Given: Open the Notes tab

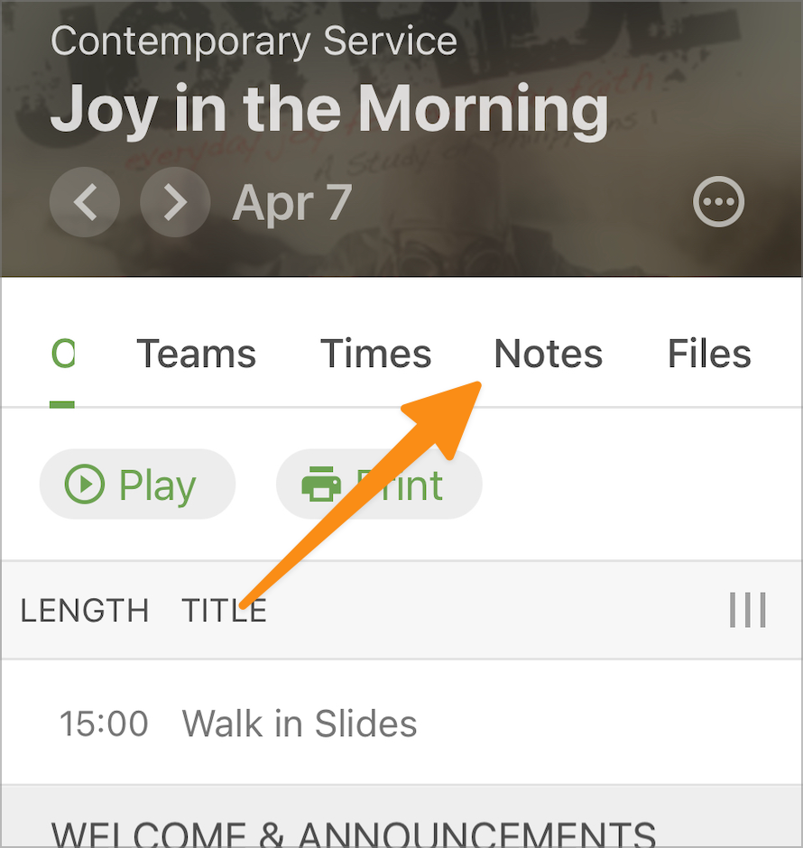Looking at the screenshot, I should pyautogui.click(x=549, y=355).
